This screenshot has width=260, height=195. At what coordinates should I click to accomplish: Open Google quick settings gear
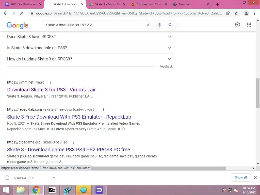pos(237,25)
